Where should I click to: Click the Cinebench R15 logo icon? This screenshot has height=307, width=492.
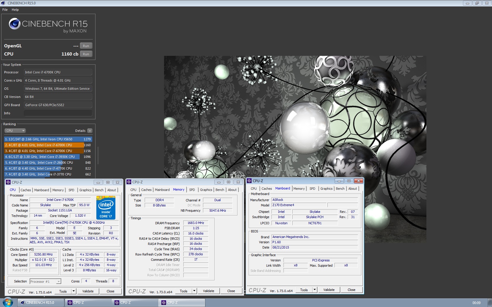click(15, 24)
